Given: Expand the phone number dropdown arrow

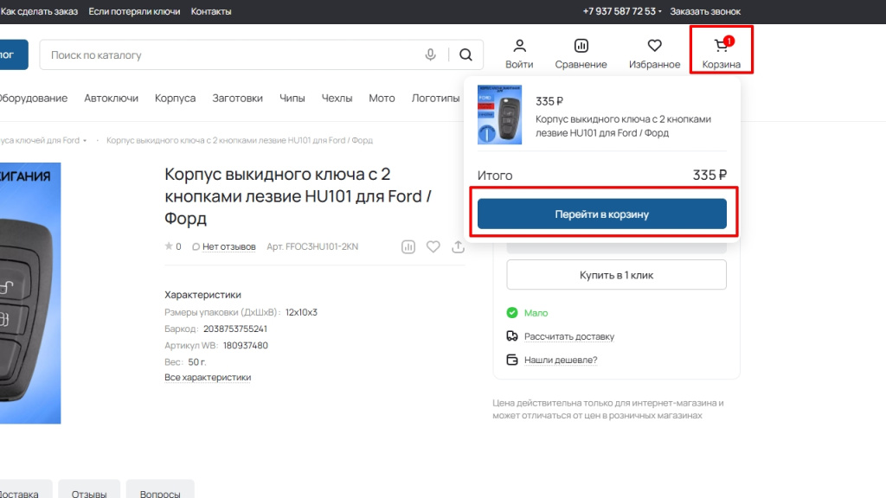Looking at the screenshot, I should pyautogui.click(x=660, y=12).
